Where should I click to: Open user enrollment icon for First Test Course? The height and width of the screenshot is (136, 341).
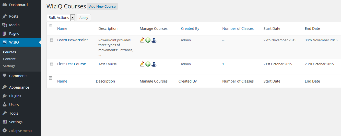(x=154, y=64)
